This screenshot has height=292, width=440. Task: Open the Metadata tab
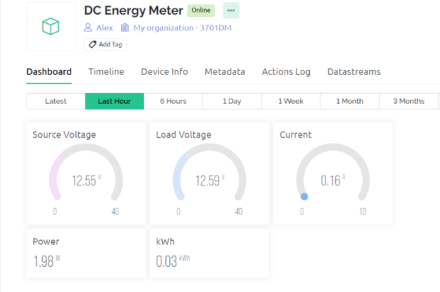pos(225,72)
